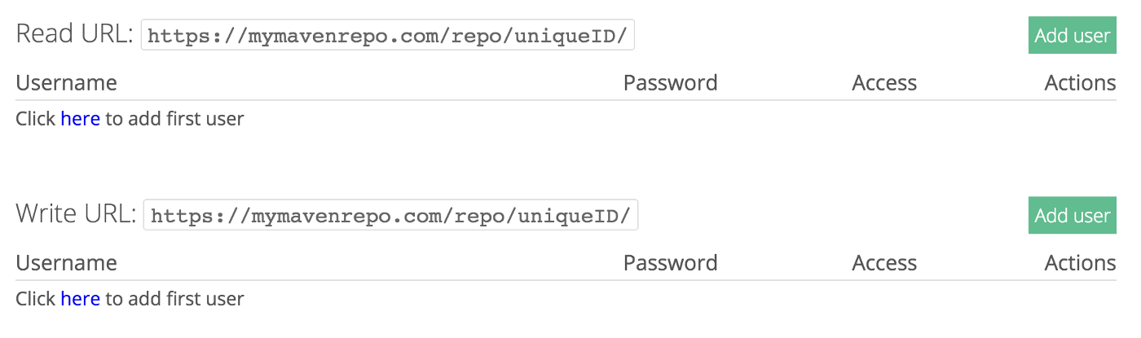Click 'to add first user' text under Write URL

pyautogui.click(x=174, y=299)
